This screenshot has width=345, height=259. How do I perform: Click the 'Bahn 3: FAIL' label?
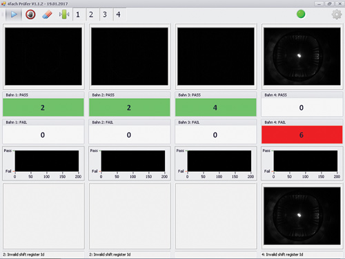tap(189, 122)
